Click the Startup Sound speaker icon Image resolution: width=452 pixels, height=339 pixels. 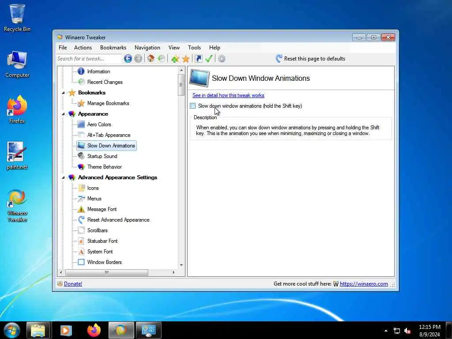click(81, 156)
